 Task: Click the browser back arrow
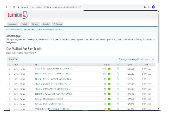(7, 7)
